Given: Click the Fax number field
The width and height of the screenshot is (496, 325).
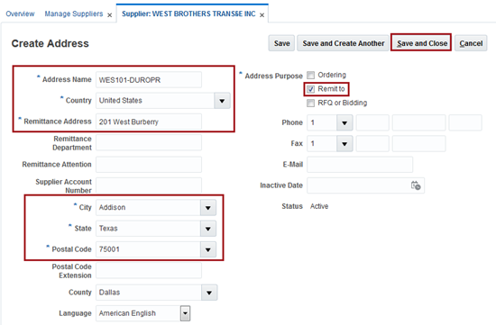Looking at the screenshot, I should click(419, 144).
